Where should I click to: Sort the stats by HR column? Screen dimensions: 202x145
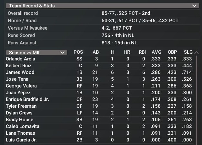click(x=127, y=52)
